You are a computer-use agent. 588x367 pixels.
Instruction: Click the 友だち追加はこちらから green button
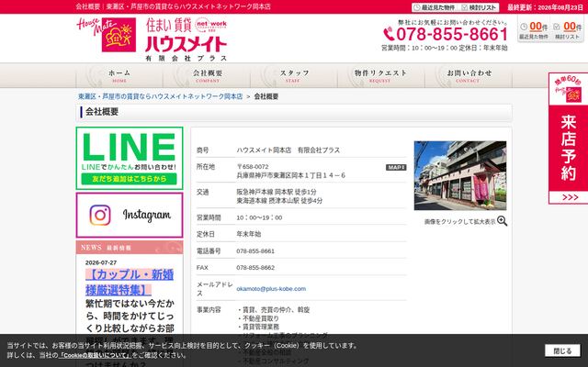129,179
